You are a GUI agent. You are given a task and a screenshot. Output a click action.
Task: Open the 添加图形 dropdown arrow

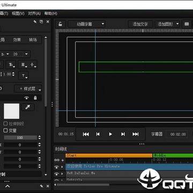(177, 24)
